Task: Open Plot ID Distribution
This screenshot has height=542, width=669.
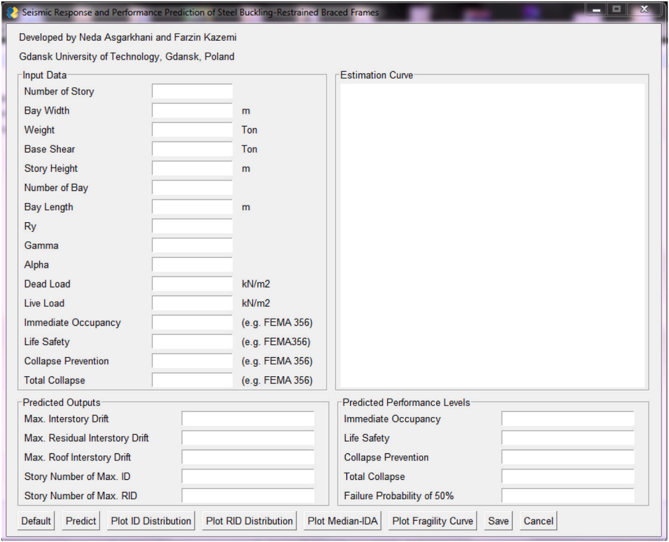Action: coord(151,521)
